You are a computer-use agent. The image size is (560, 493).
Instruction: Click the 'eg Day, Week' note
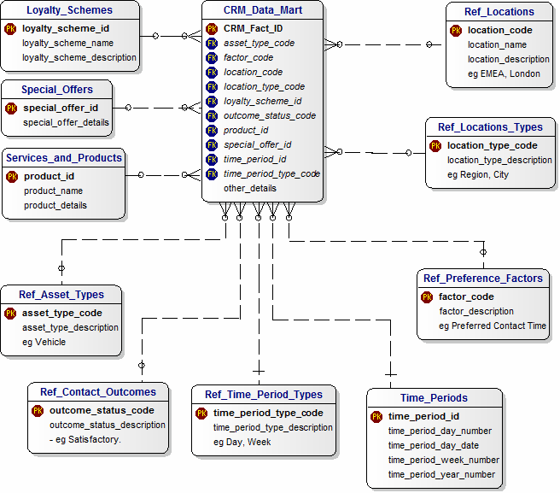pyautogui.click(x=242, y=443)
